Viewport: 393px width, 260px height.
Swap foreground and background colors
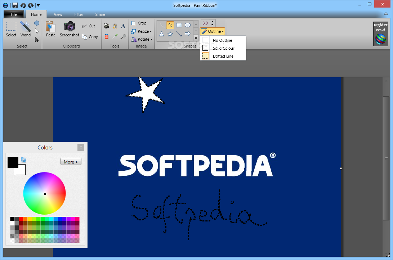[23, 160]
